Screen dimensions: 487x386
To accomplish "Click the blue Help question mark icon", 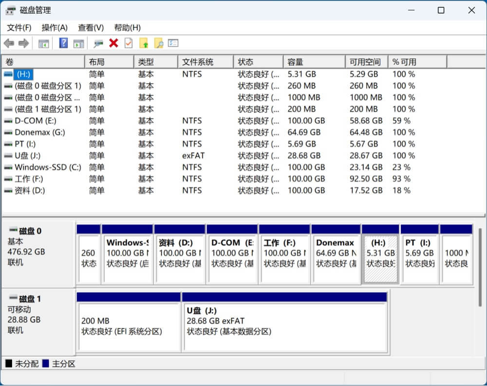I will click(x=63, y=44).
